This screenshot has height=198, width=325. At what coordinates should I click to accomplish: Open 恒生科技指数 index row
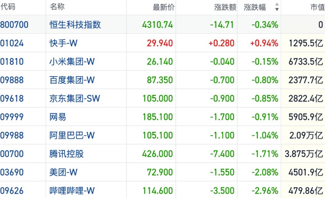click(75, 25)
